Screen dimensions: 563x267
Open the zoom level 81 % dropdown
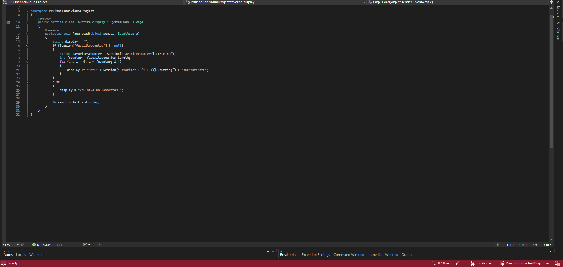click(18, 245)
